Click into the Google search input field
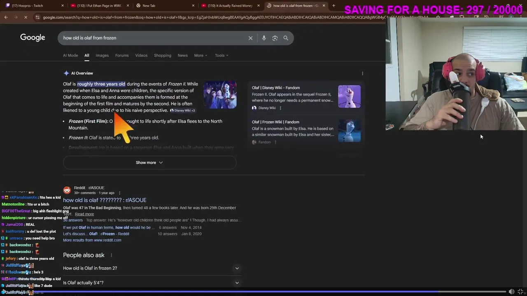 pyautogui.click(x=152, y=38)
